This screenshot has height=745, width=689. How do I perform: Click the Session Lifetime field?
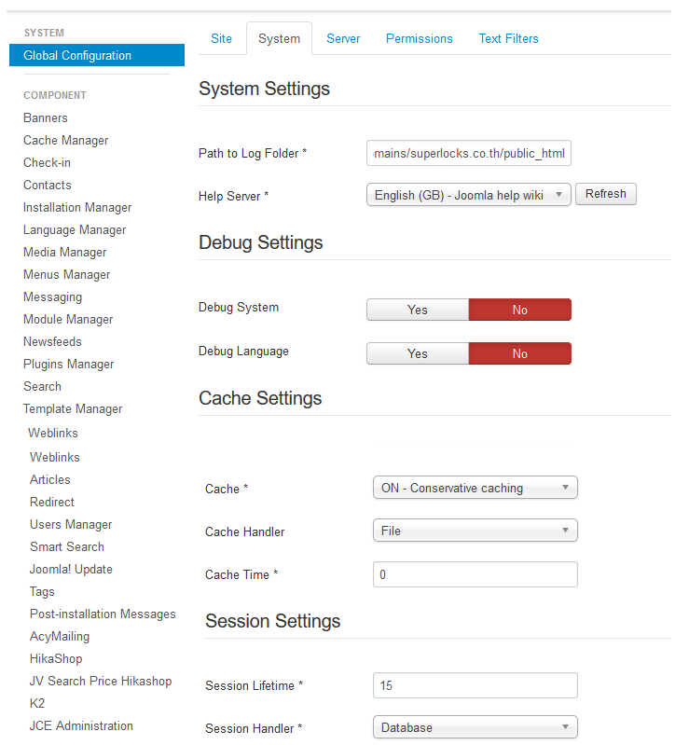475,685
